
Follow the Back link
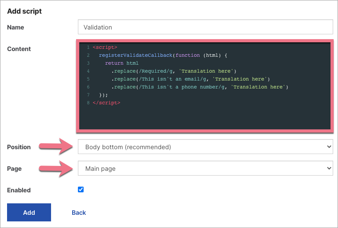coord(79,213)
